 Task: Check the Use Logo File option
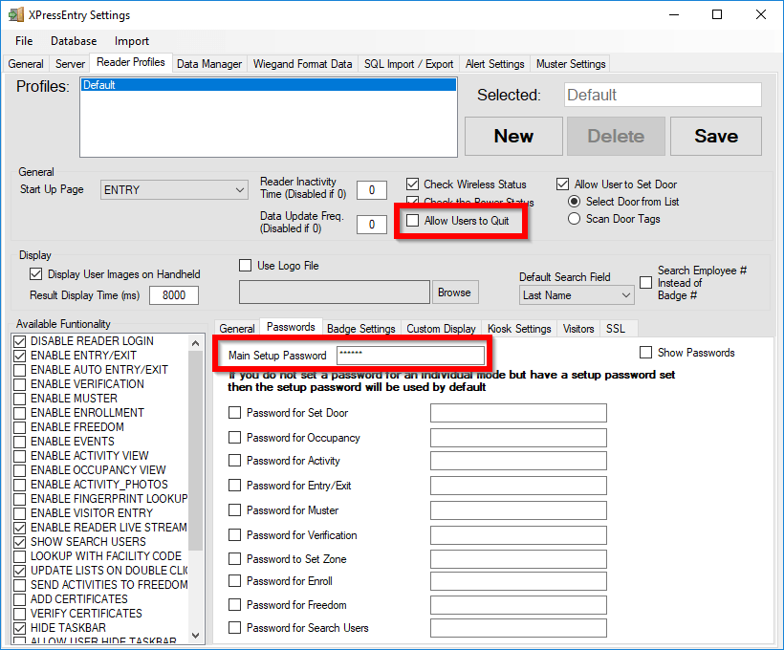tap(245, 265)
